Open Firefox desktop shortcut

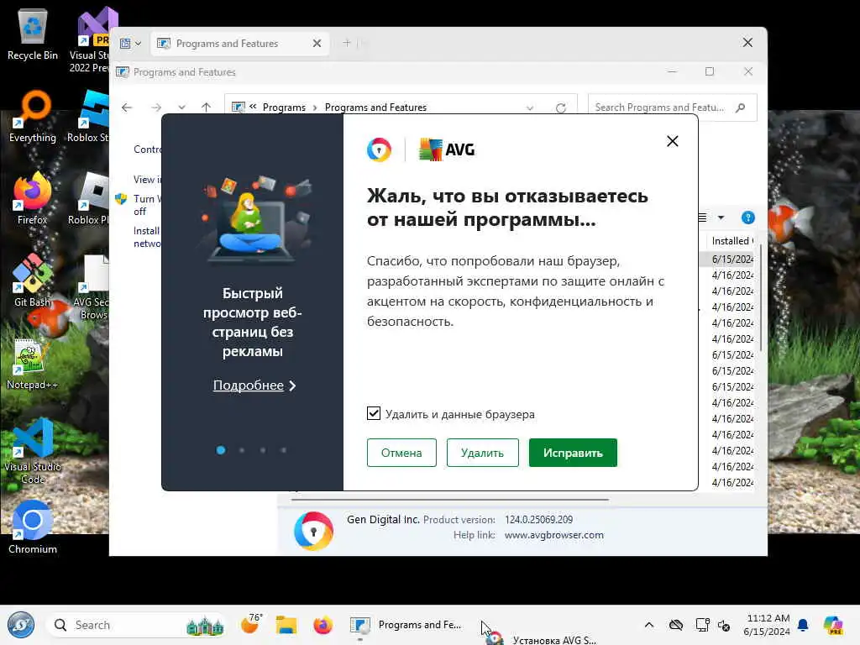(33, 198)
